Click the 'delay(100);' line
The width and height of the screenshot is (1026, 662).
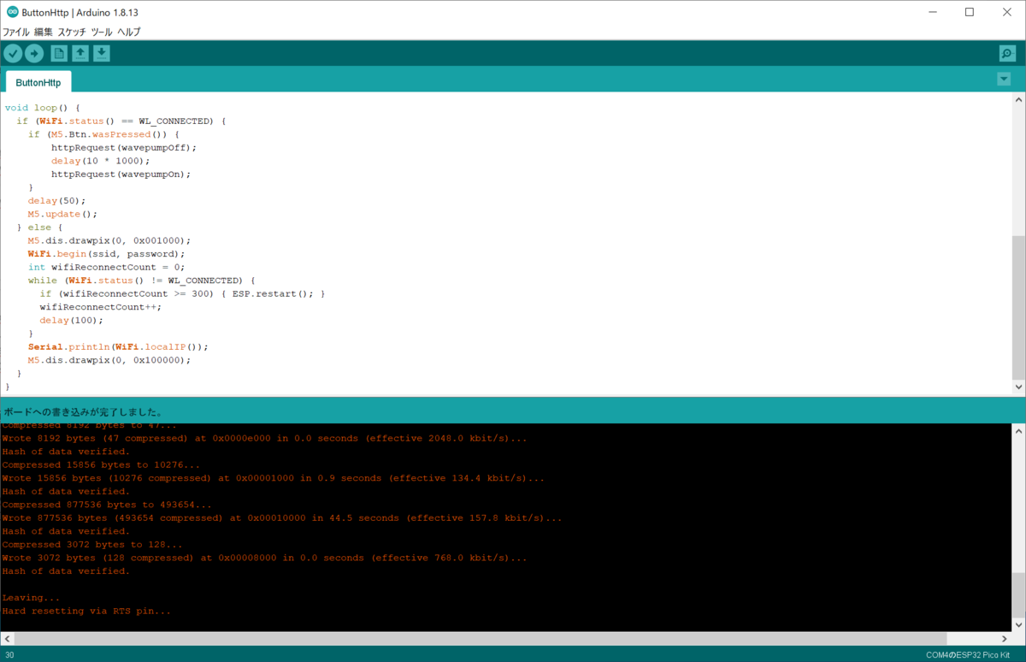(x=71, y=320)
